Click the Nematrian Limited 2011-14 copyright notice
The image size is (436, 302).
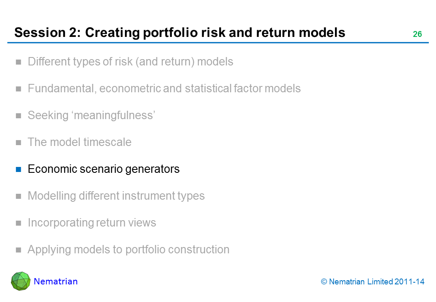(x=373, y=282)
